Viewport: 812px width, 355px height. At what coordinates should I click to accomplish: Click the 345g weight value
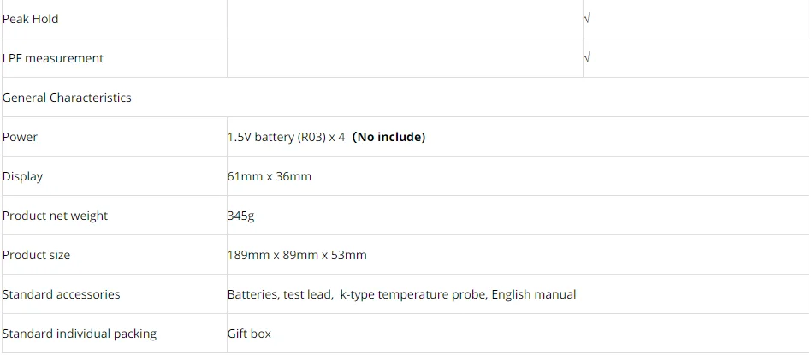241,216
